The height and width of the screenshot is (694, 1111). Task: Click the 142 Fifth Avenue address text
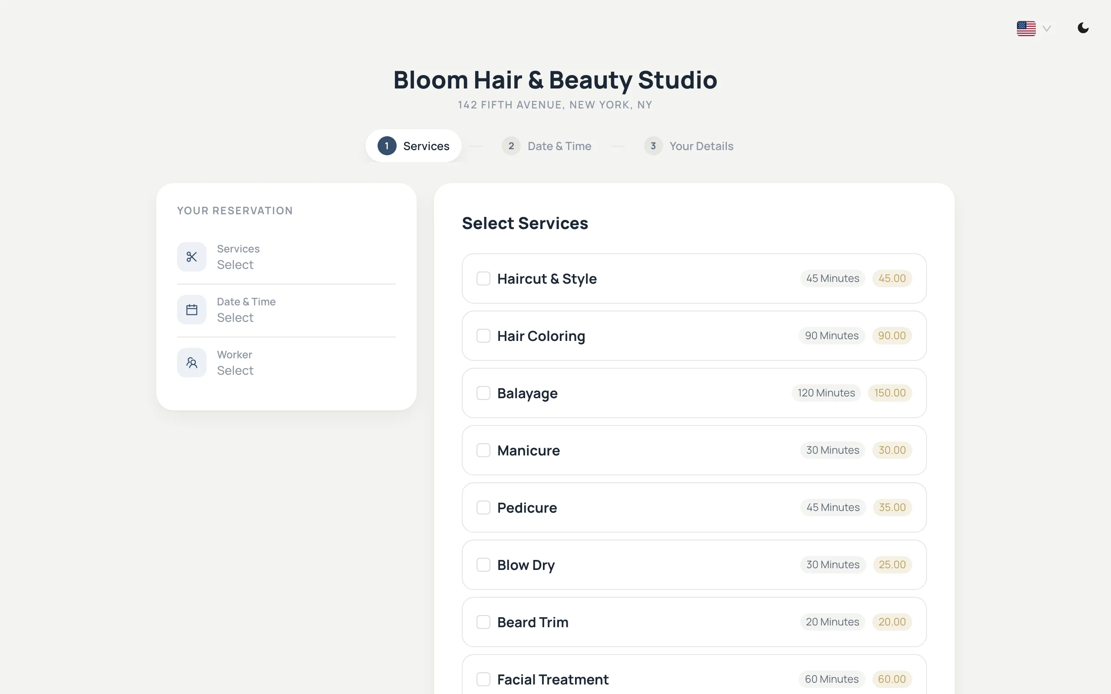(x=555, y=105)
